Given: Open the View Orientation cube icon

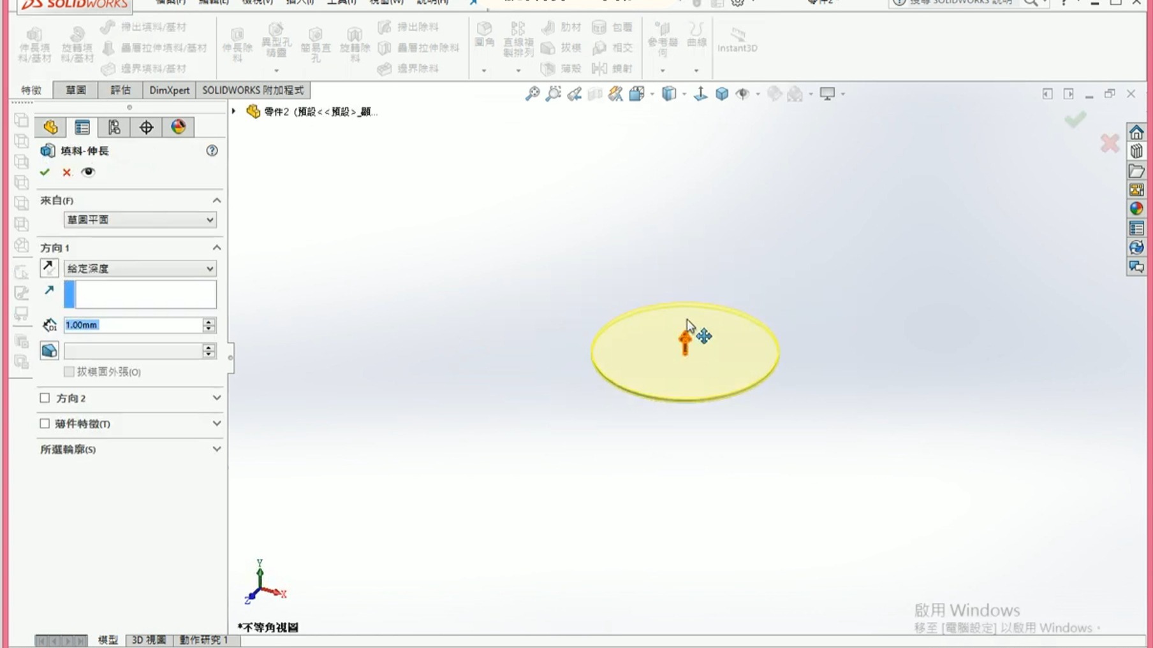Looking at the screenshot, I should click(636, 94).
